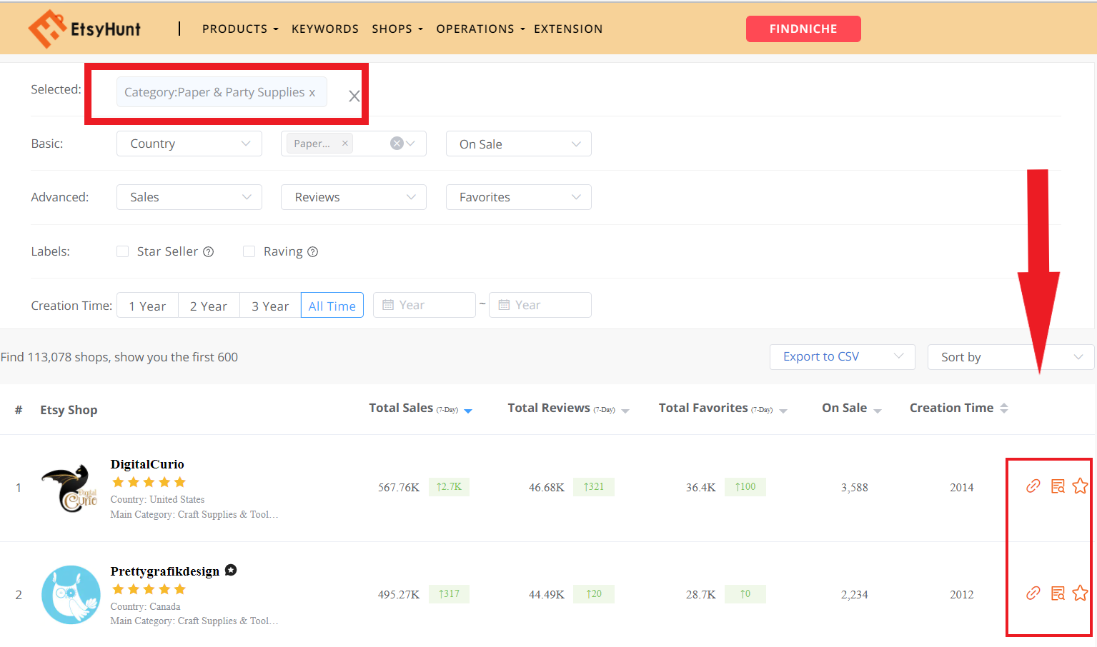Open the PRODUCTS menu
Image resolution: width=1097 pixels, height=647 pixels.
click(x=240, y=29)
